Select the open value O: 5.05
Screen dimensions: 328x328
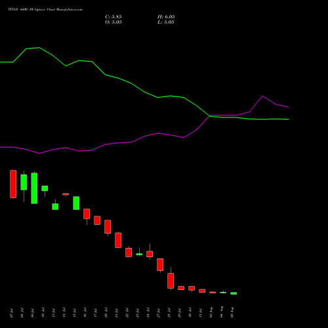[x=113, y=22]
